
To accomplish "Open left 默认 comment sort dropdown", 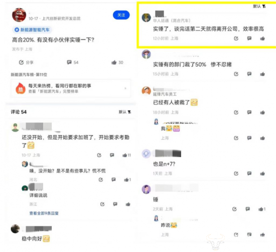I will [125, 112].
